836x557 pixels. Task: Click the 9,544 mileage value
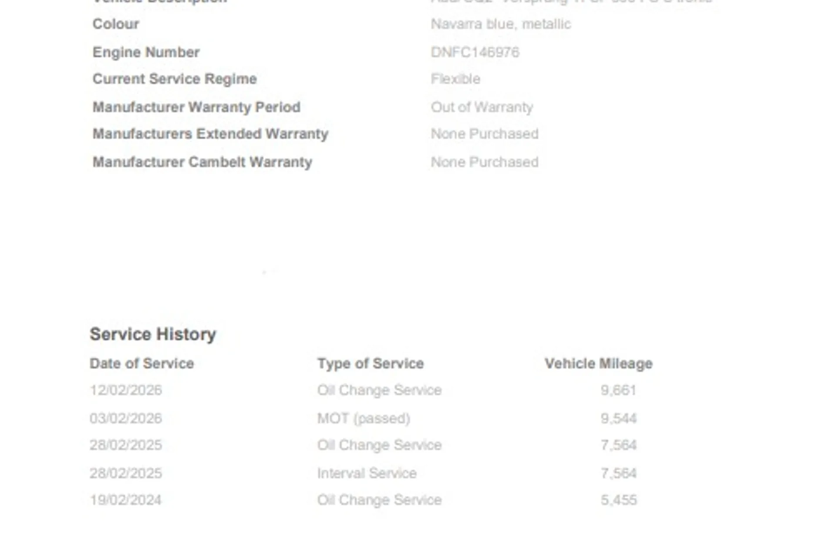(x=618, y=418)
